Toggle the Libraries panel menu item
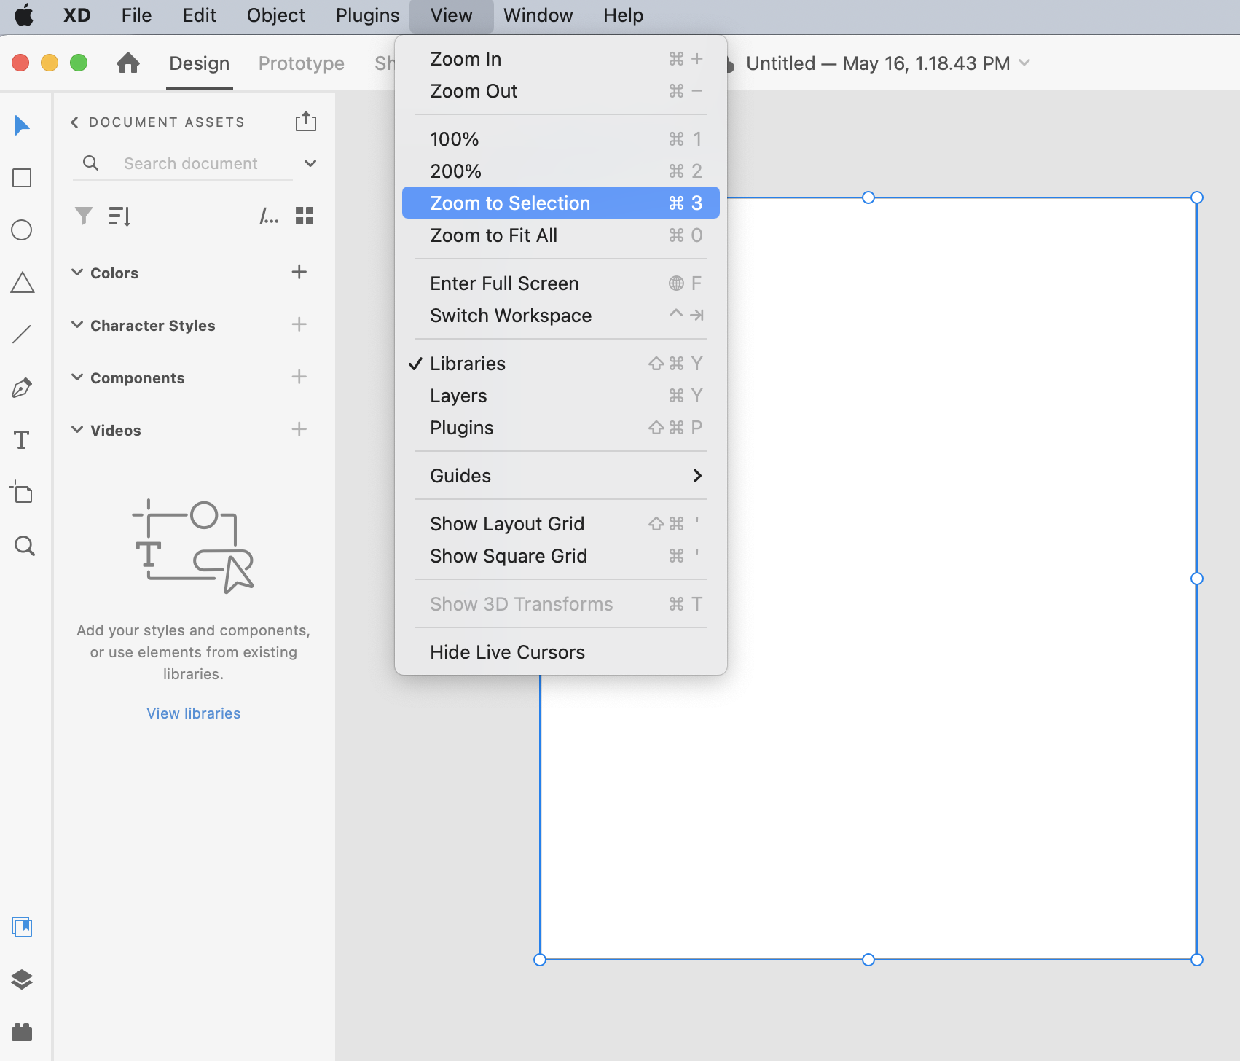Image resolution: width=1240 pixels, height=1061 pixels. click(468, 364)
